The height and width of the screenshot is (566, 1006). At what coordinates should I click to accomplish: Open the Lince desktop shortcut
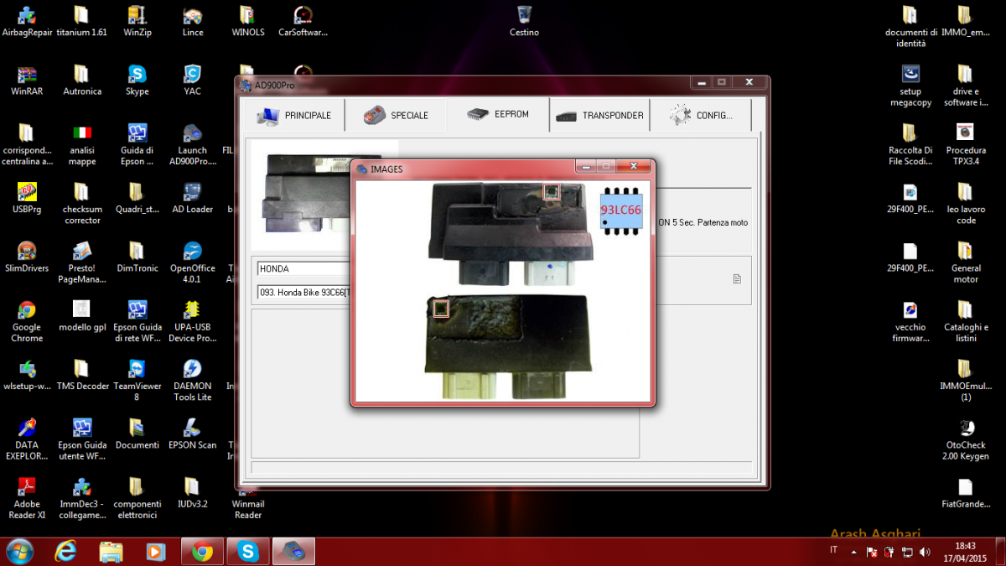193,21
